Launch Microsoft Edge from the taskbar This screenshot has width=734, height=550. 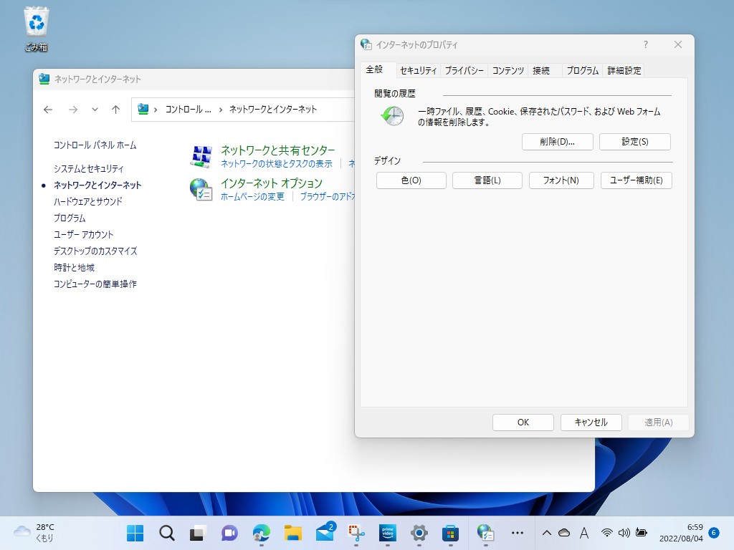pyautogui.click(x=260, y=533)
